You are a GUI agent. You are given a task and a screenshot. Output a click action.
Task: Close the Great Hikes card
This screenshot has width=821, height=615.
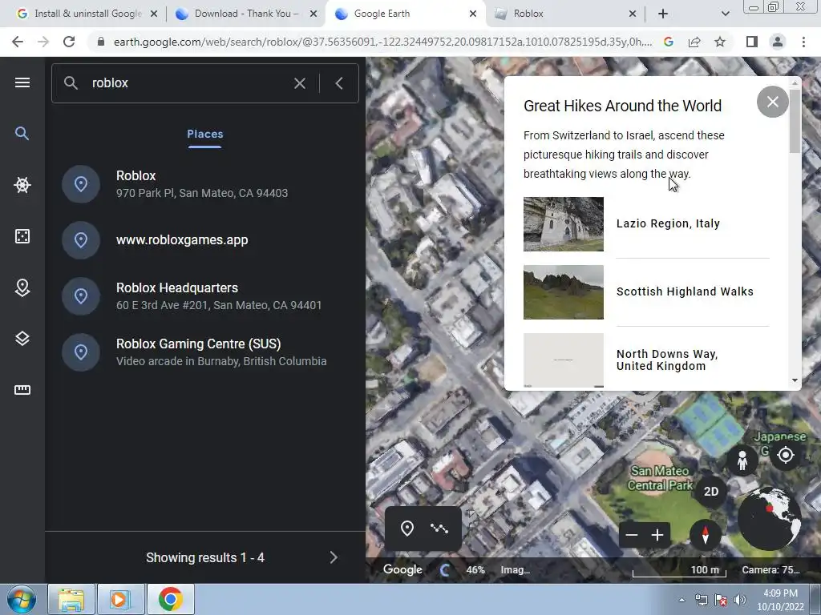click(x=772, y=102)
